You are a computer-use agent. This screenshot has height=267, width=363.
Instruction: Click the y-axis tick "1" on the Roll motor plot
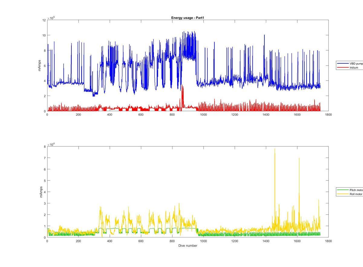(45, 226)
